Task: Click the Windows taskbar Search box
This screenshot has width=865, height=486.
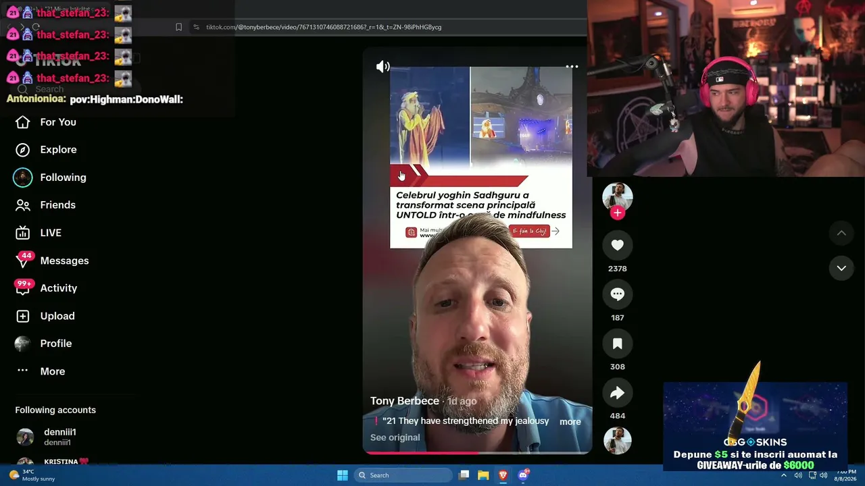Action: tap(403, 475)
